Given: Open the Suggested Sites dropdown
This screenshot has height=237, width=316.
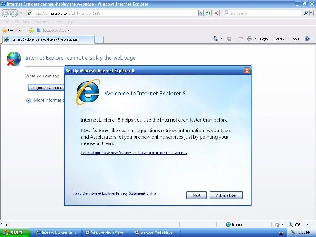Looking at the screenshot, I should 53,31.
